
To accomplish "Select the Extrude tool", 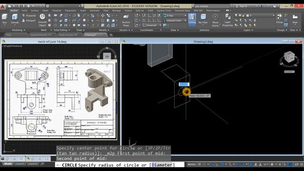I will click(x=15, y=19).
